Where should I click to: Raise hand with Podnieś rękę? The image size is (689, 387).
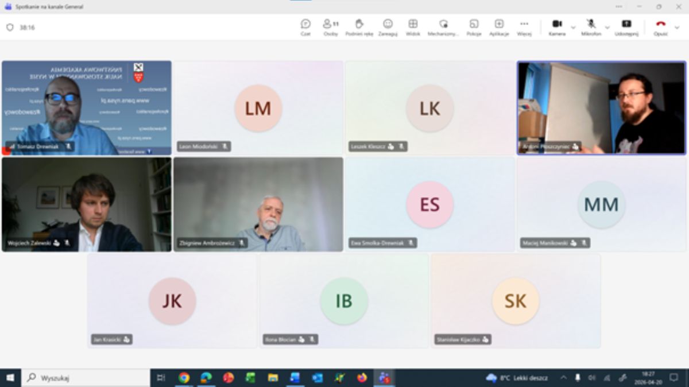tap(359, 26)
